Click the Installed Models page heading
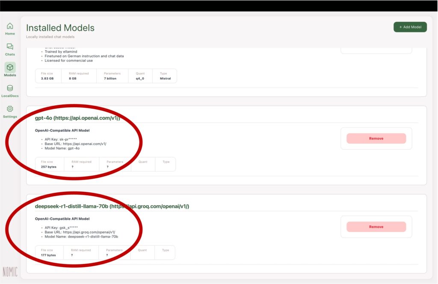The height and width of the screenshot is (284, 438). 60,28
